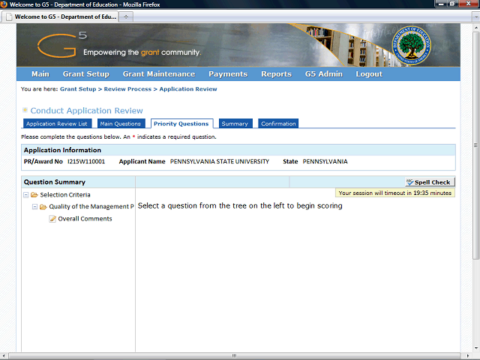This screenshot has width=480, height=360.
Task: Open the Payments menu
Action: [x=228, y=74]
